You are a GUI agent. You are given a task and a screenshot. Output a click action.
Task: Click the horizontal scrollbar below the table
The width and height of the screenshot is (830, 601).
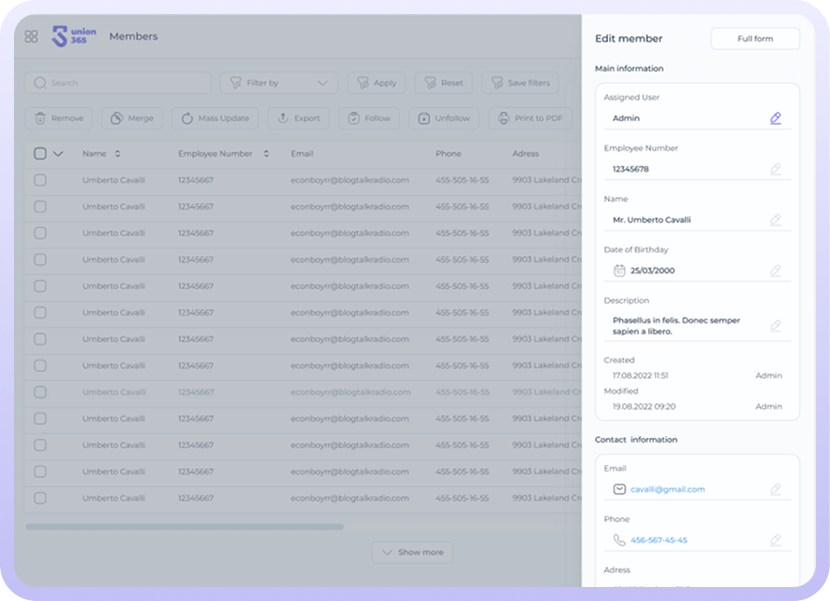pyautogui.click(x=185, y=527)
